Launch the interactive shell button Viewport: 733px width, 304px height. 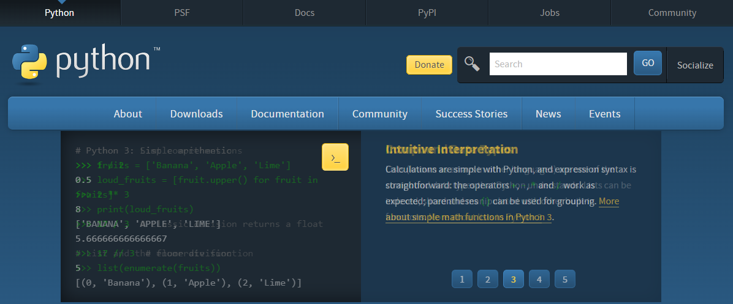(335, 157)
